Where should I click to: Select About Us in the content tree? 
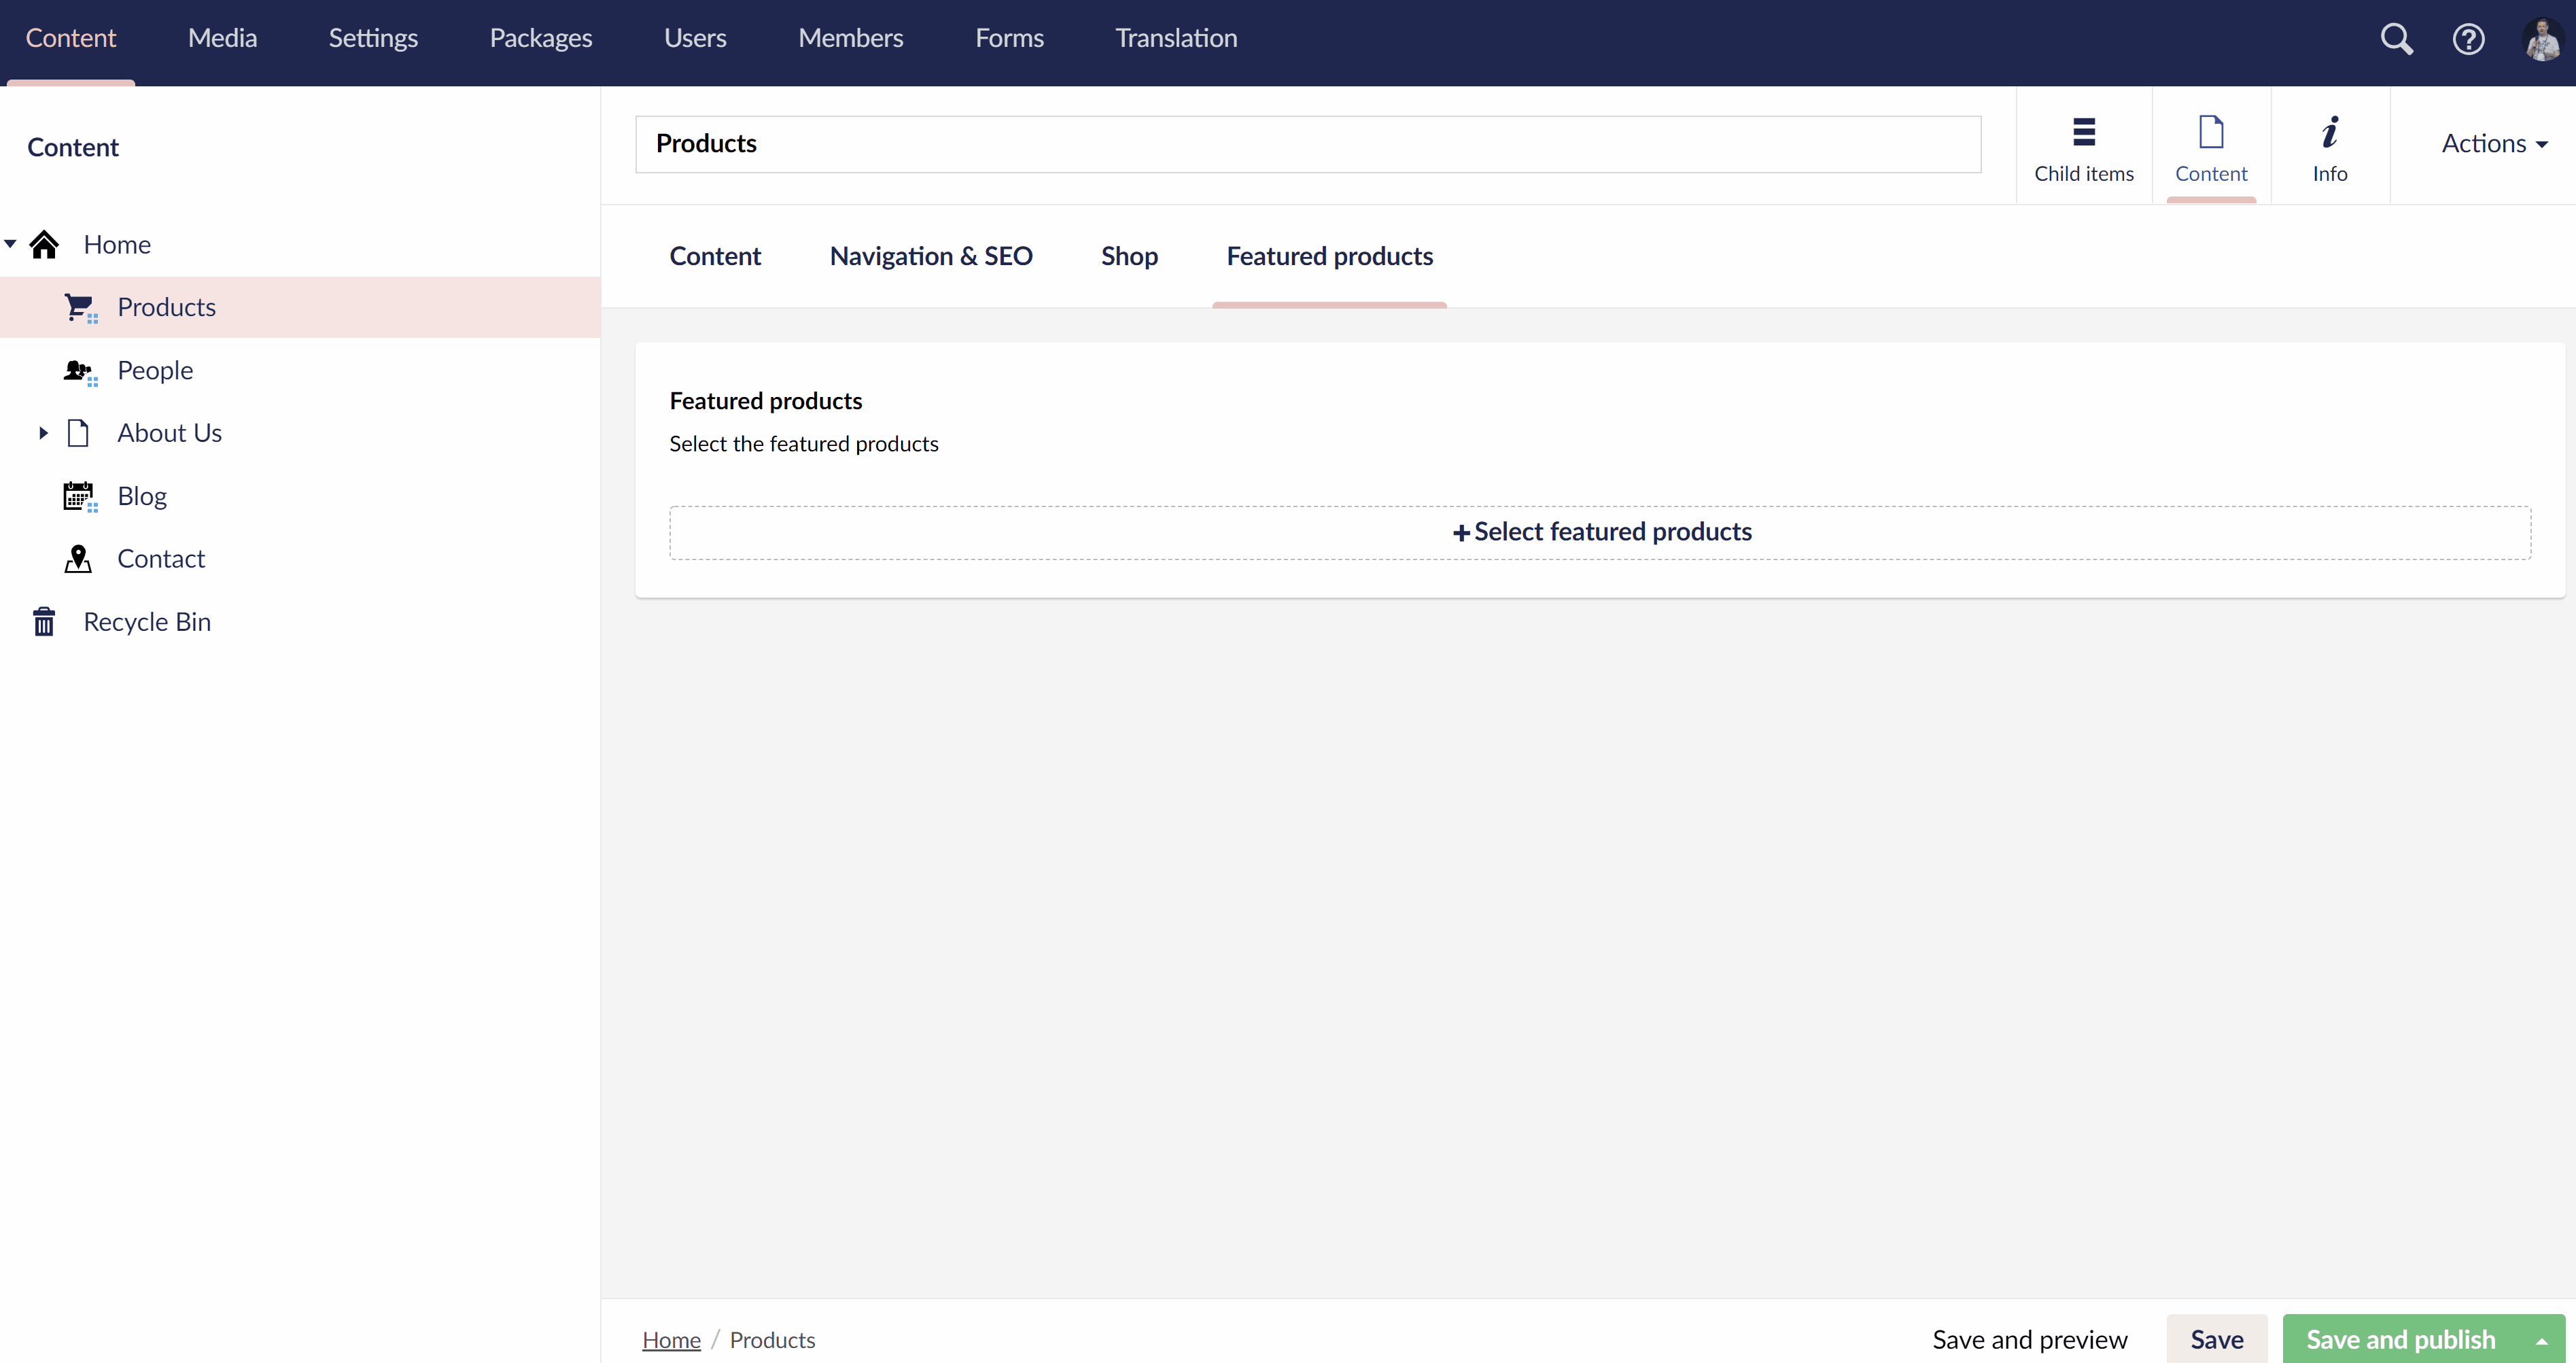pyautogui.click(x=169, y=433)
